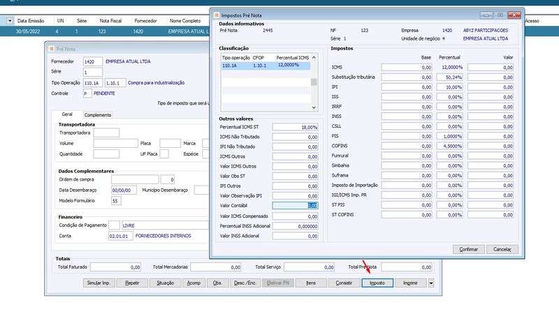The width and height of the screenshot is (559, 314).
Task: Click the ICMS Não Tributado field
Action: pyautogui.click(x=295, y=137)
